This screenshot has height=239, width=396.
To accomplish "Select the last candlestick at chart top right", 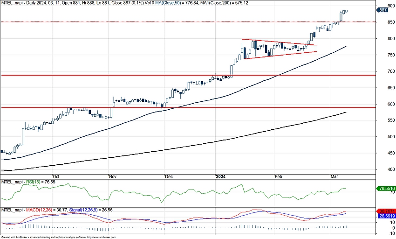I will pyautogui.click(x=346, y=11).
